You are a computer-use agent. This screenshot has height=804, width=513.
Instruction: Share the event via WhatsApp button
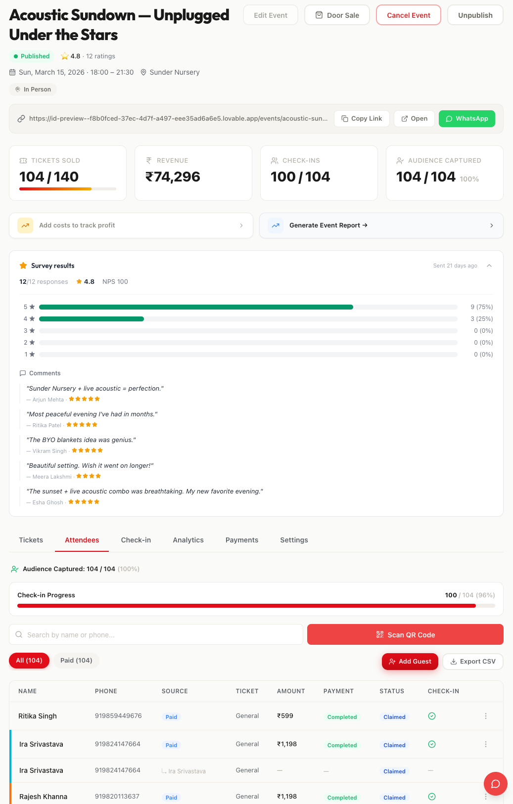tap(466, 119)
